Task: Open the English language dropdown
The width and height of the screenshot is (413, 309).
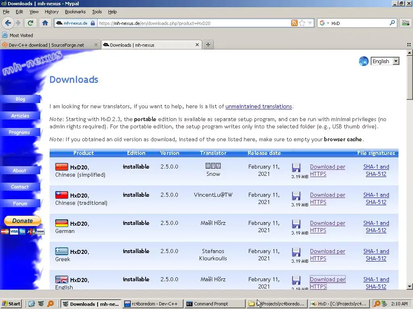Action: (385, 61)
